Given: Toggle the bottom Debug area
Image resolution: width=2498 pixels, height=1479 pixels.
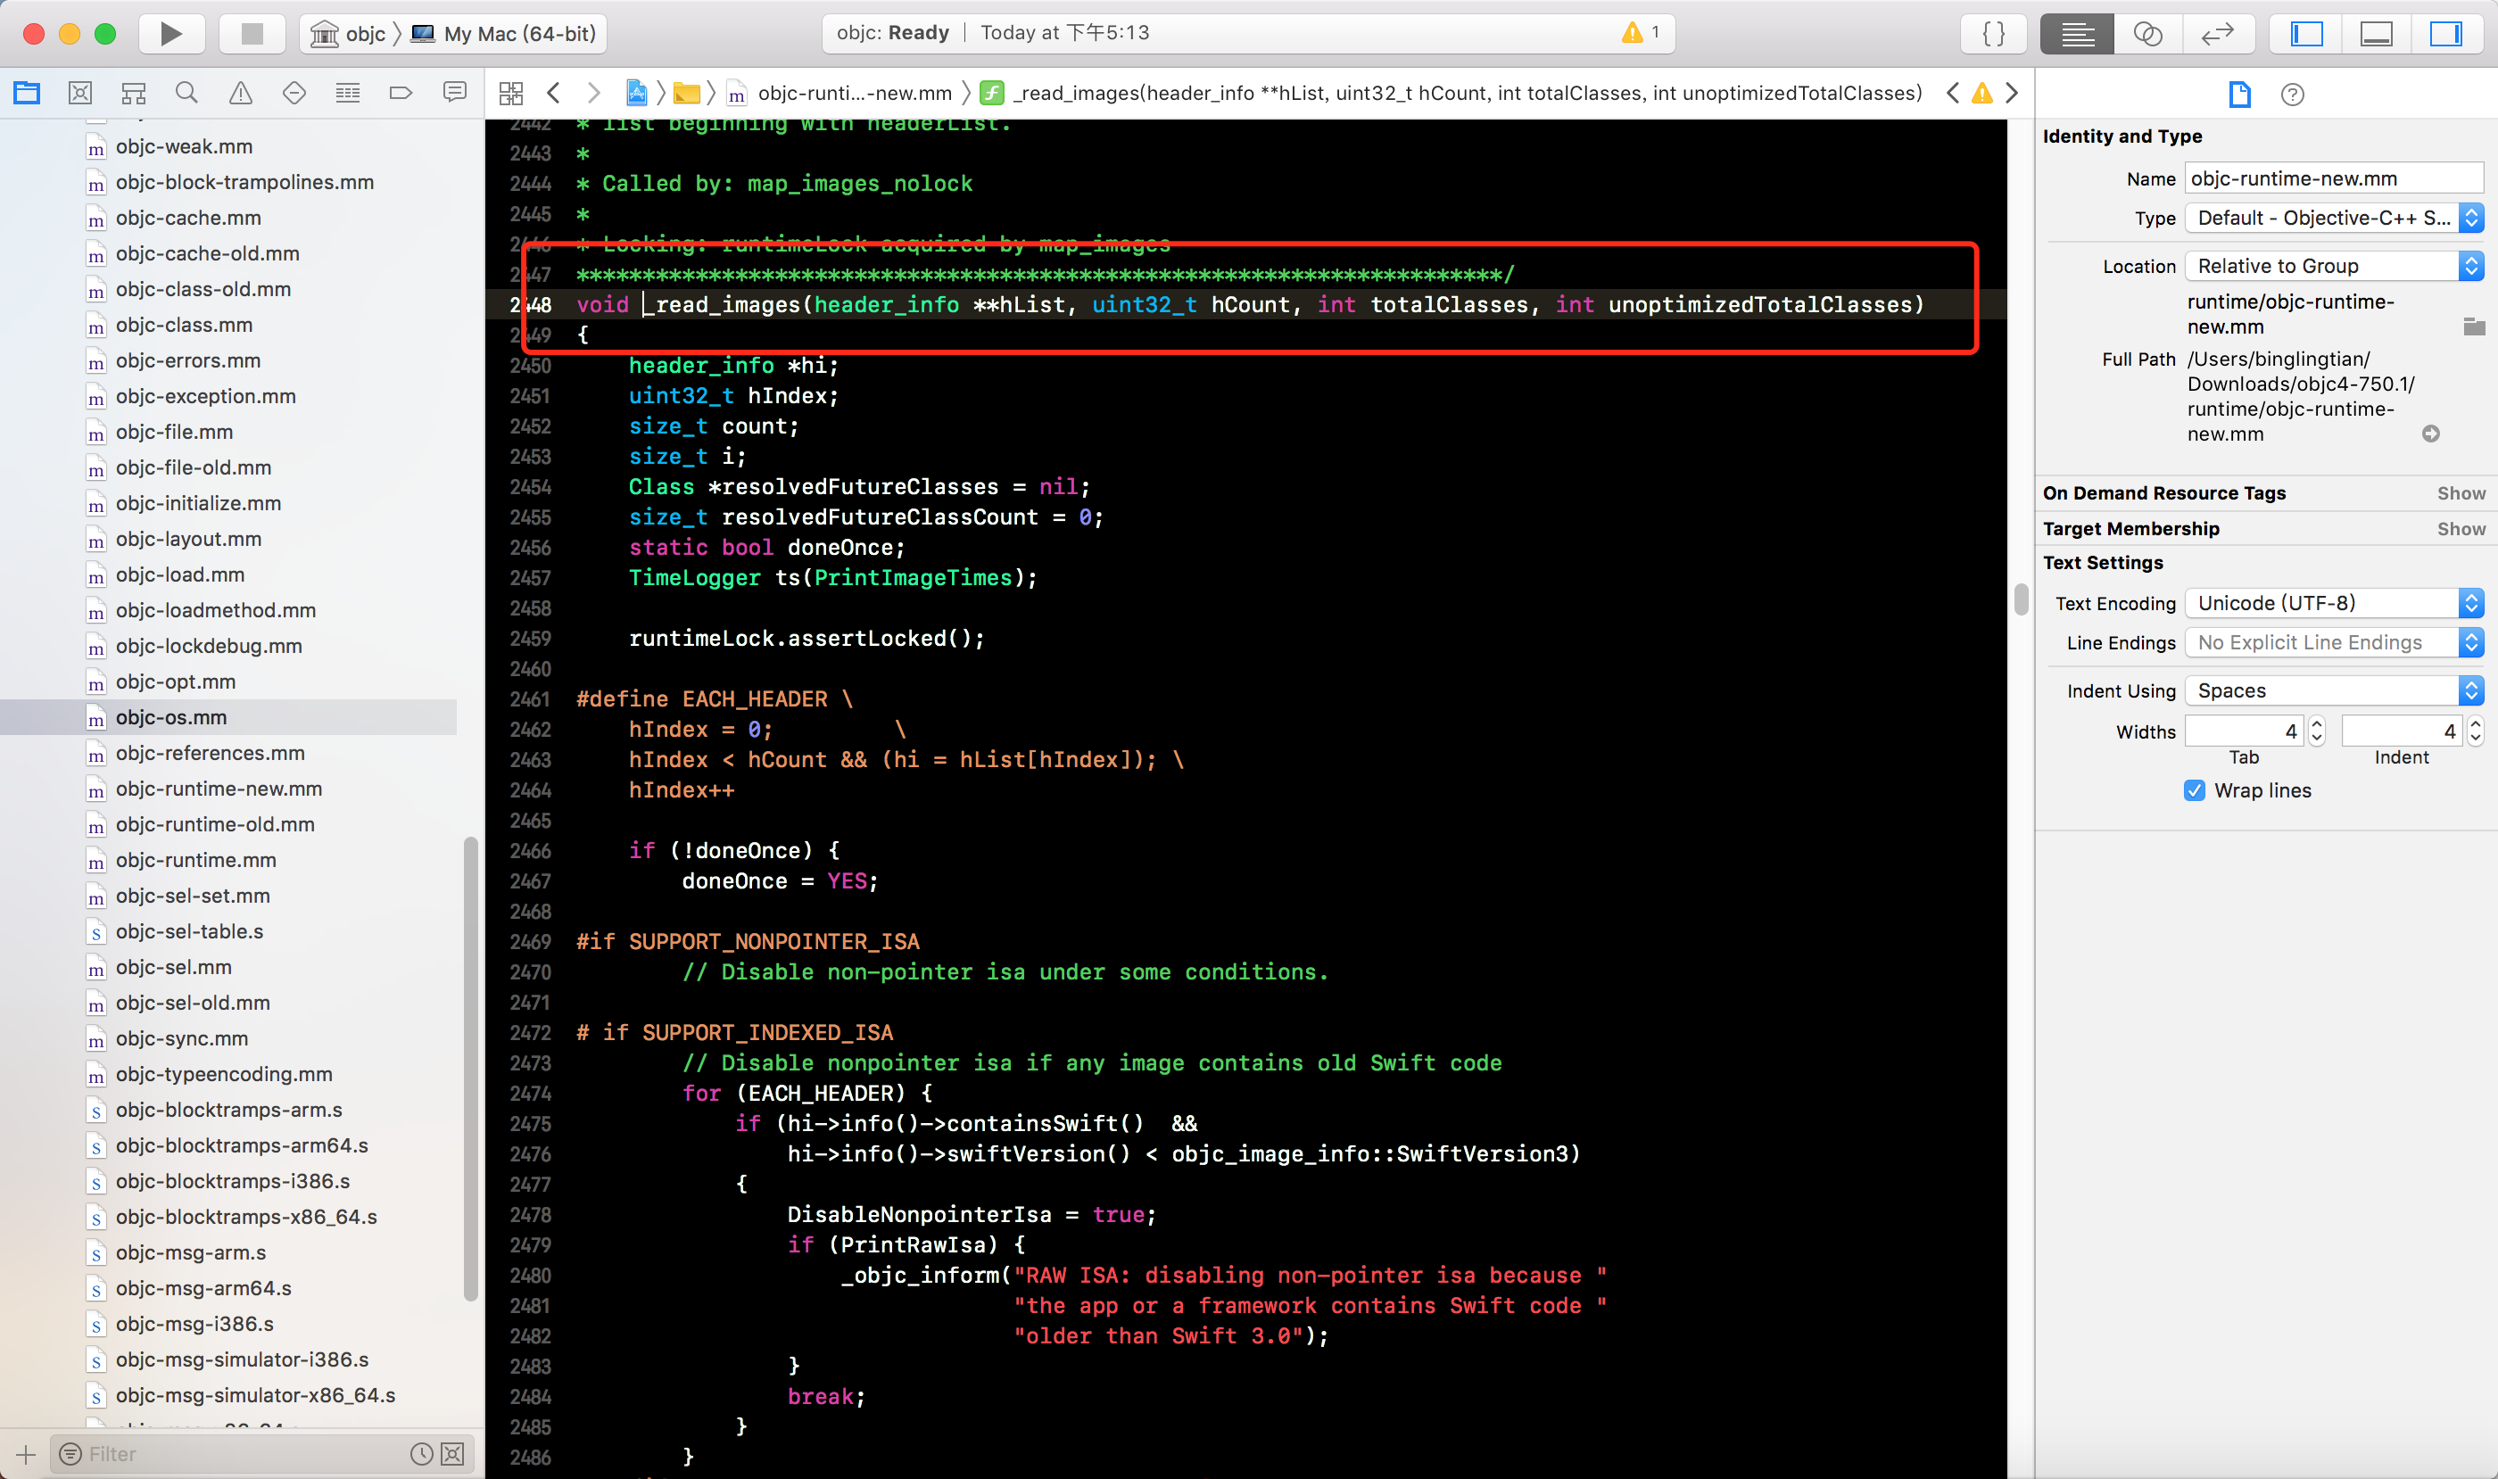Looking at the screenshot, I should click(2376, 34).
